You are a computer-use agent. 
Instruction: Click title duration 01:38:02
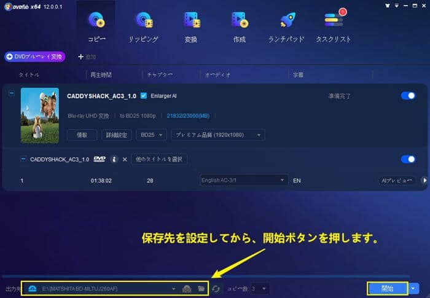click(101, 181)
